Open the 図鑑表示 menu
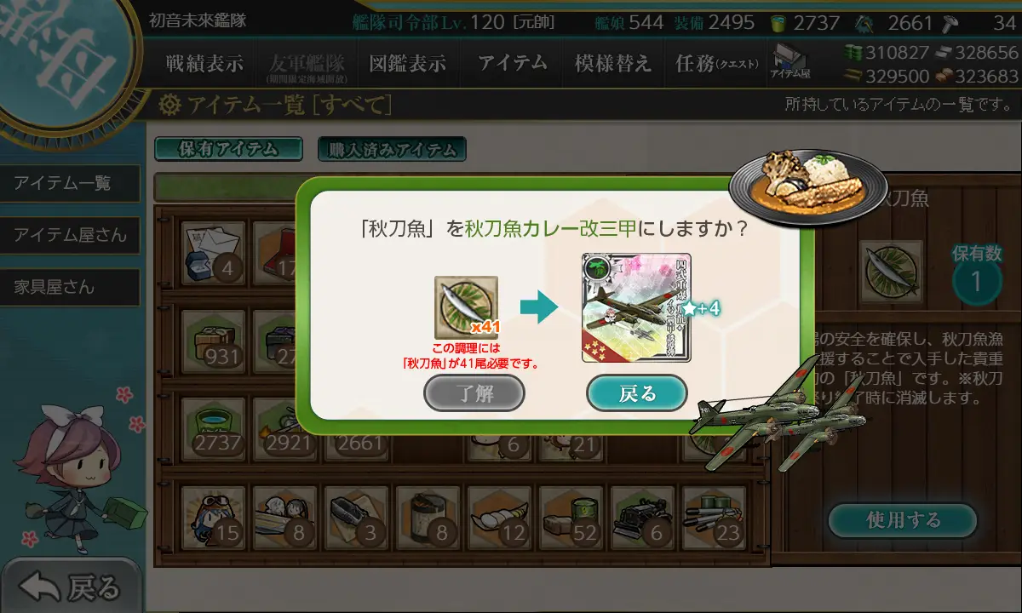 coord(407,63)
